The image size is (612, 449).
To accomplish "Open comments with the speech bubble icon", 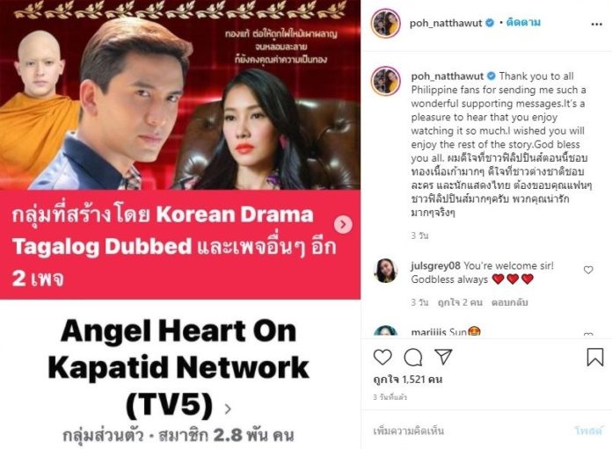I will [x=413, y=357].
